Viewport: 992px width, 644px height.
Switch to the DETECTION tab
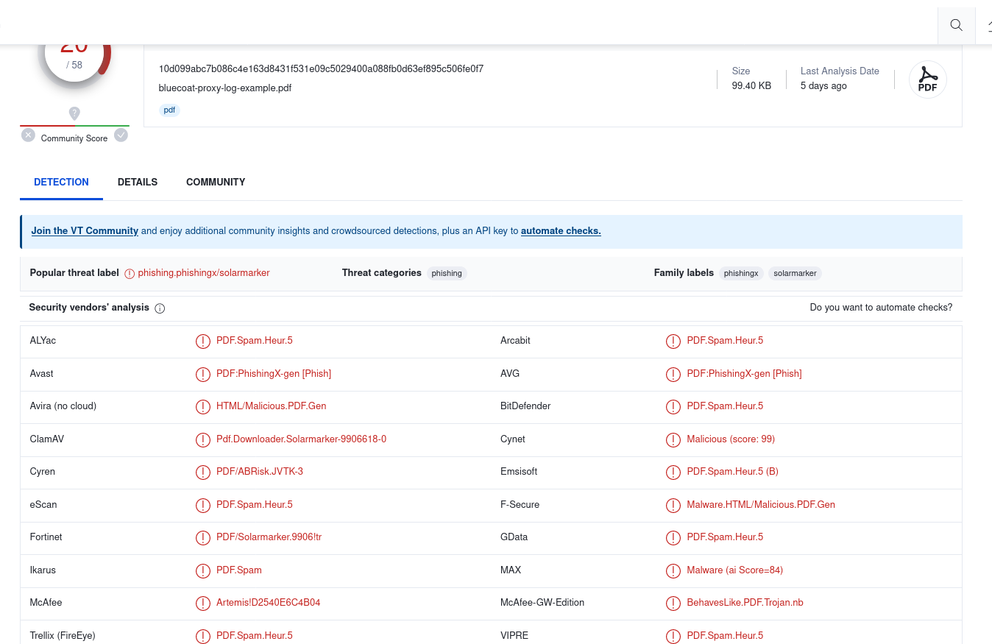pyautogui.click(x=61, y=182)
